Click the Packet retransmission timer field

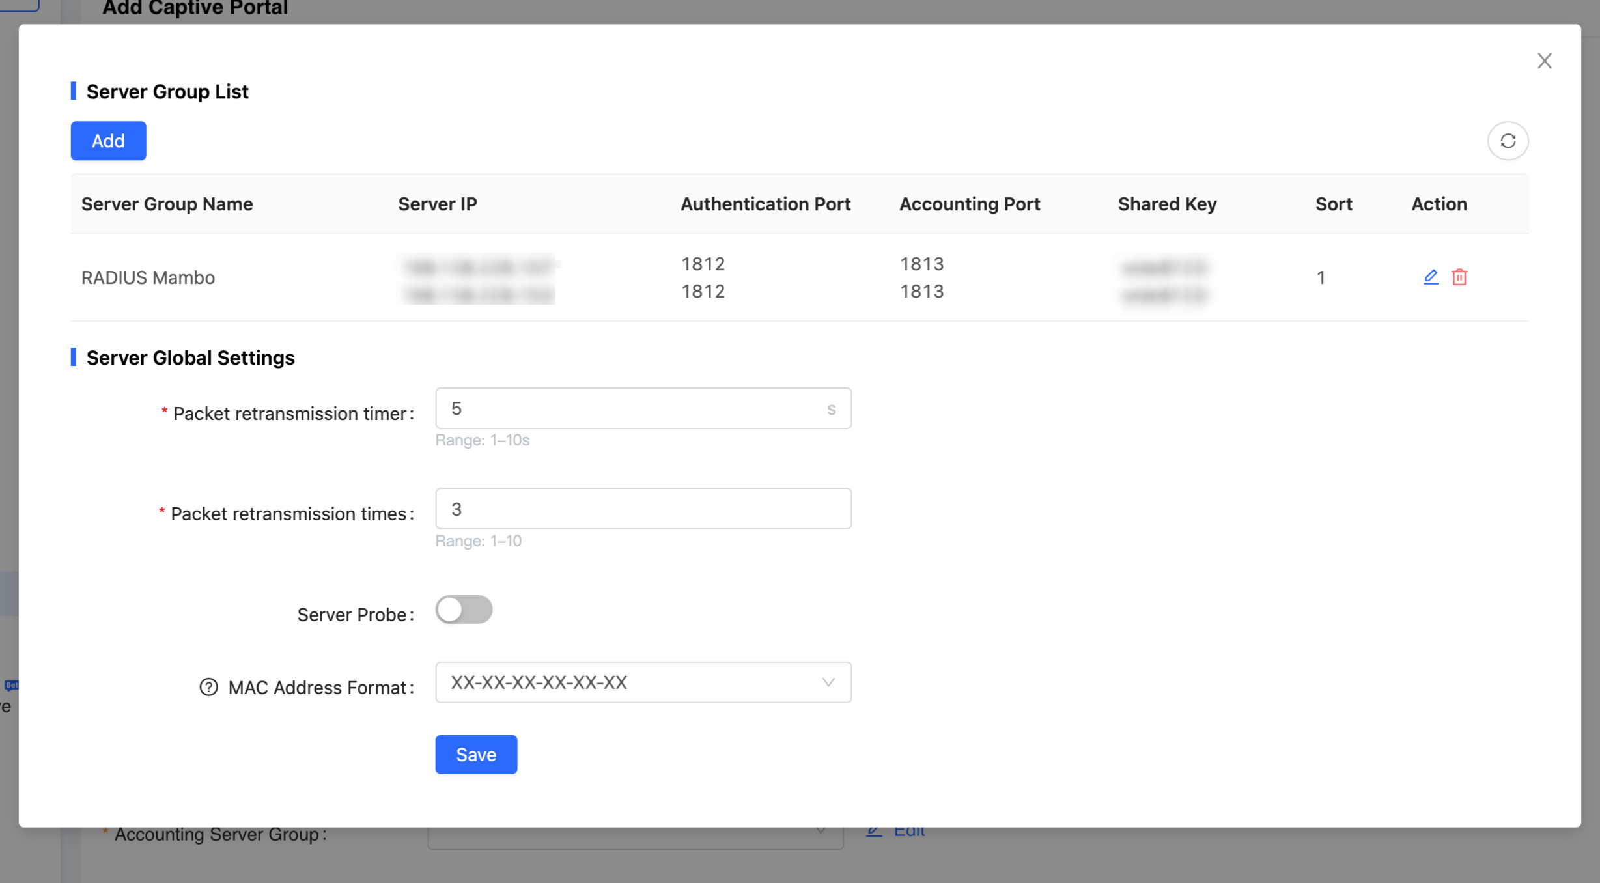[632, 408]
